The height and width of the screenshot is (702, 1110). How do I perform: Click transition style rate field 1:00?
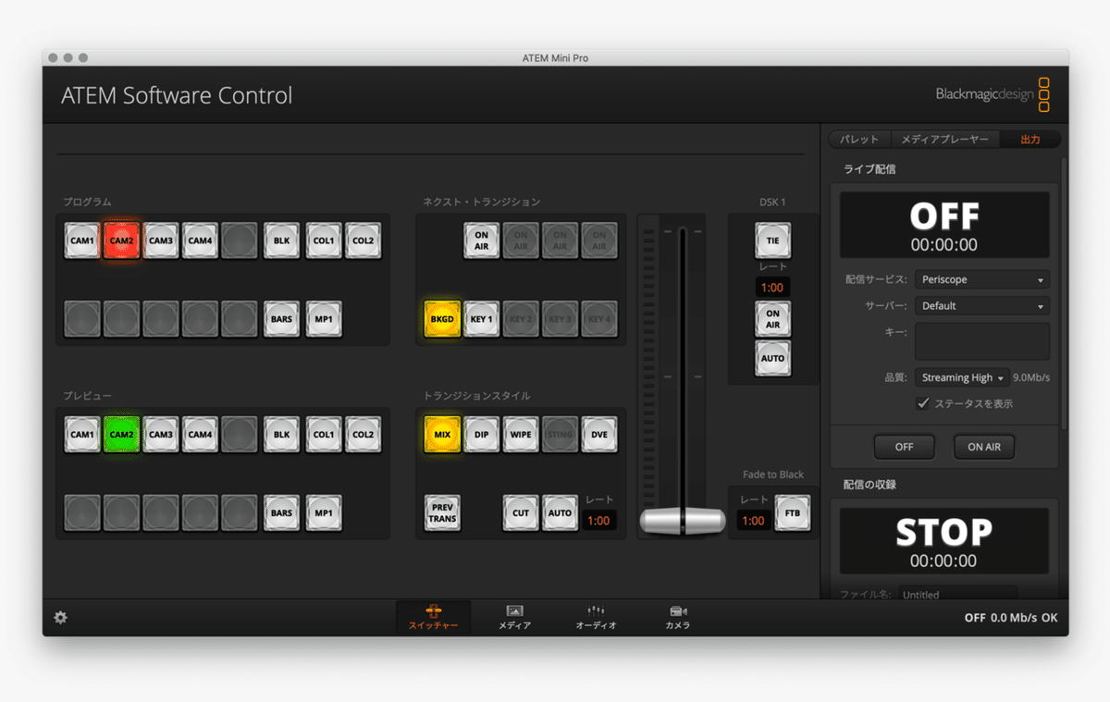pos(598,521)
